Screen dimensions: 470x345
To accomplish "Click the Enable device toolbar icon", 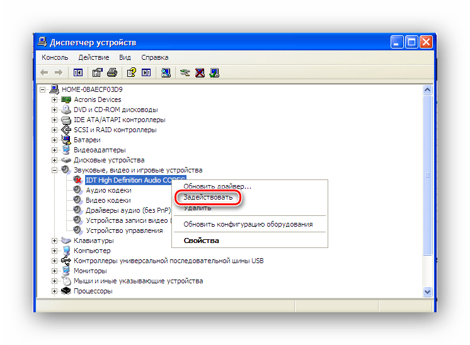I will coord(214,72).
